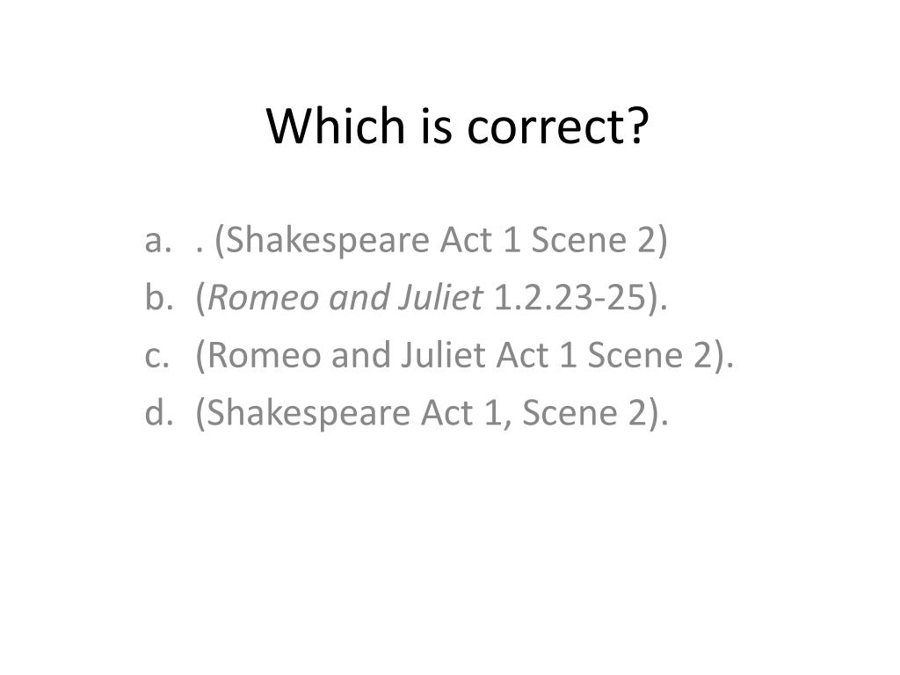Select answer letter a.

(x=158, y=242)
